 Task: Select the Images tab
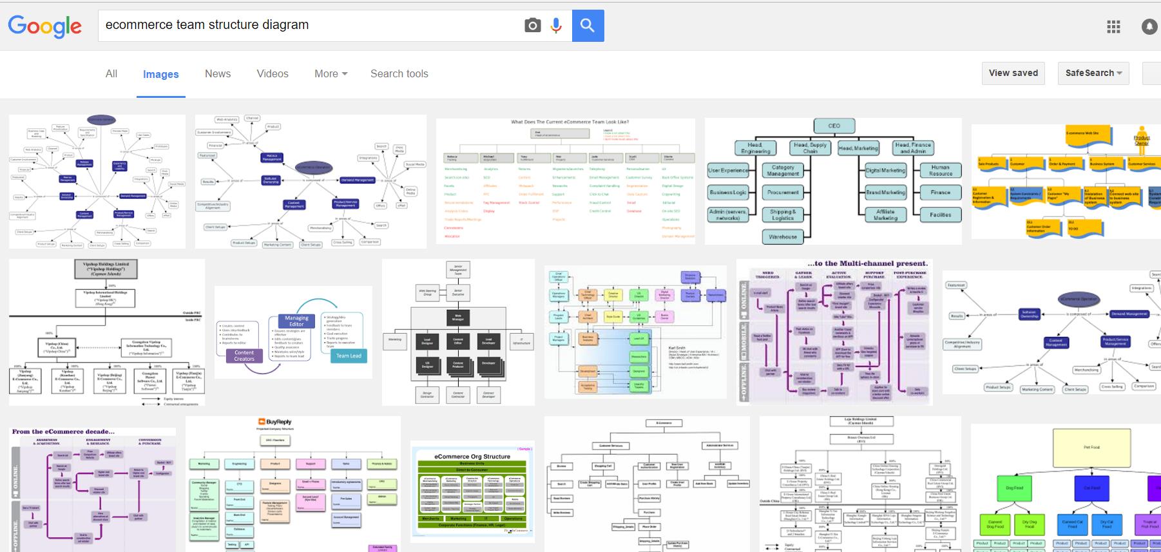click(161, 74)
